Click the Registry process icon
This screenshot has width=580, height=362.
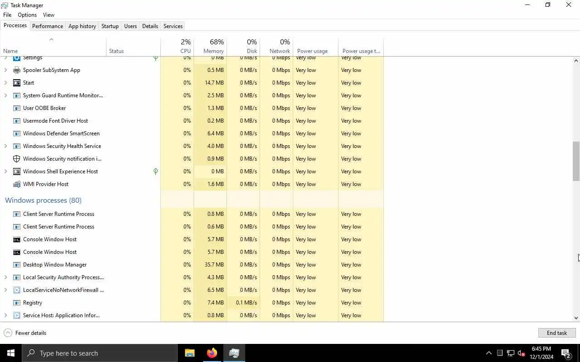(x=17, y=303)
